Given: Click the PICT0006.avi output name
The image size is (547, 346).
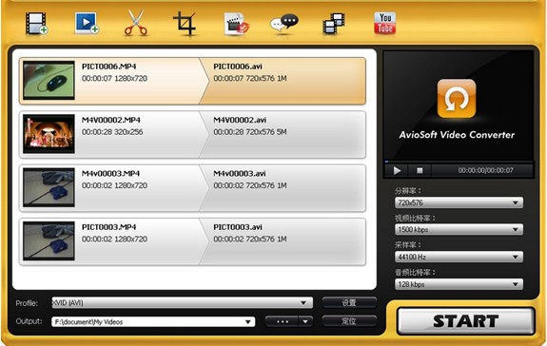Looking at the screenshot, I should (x=238, y=67).
